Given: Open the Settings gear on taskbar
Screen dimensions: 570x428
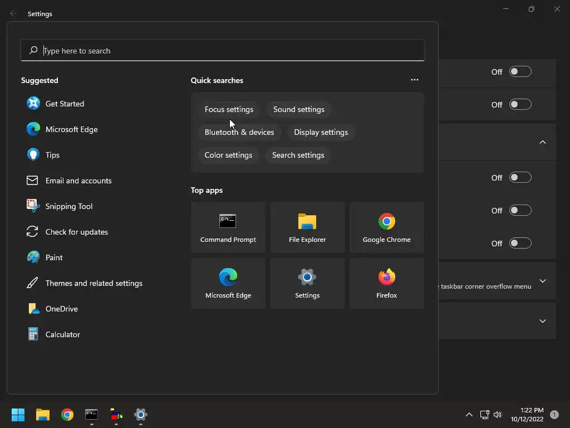Looking at the screenshot, I should (x=141, y=415).
